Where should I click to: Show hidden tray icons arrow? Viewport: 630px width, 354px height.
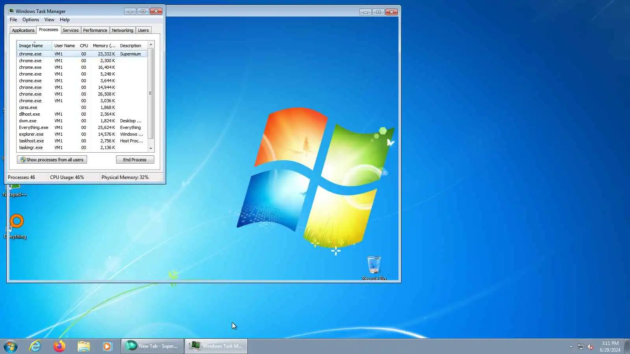(x=571, y=347)
